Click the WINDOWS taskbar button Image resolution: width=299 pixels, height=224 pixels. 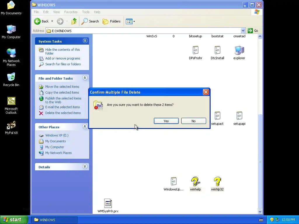[54, 220]
